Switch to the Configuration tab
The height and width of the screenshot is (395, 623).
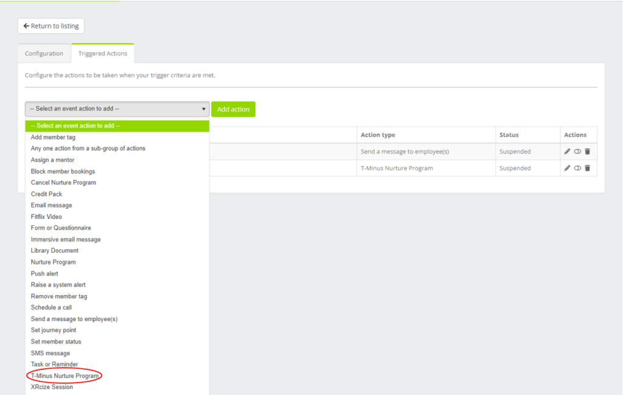pos(43,53)
